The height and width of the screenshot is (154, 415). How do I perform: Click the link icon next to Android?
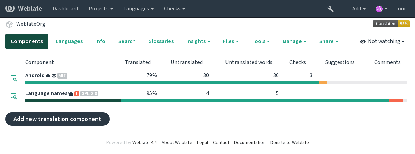click(x=54, y=75)
